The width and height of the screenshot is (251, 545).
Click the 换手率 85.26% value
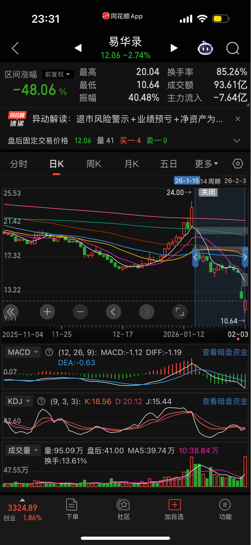coord(232,72)
